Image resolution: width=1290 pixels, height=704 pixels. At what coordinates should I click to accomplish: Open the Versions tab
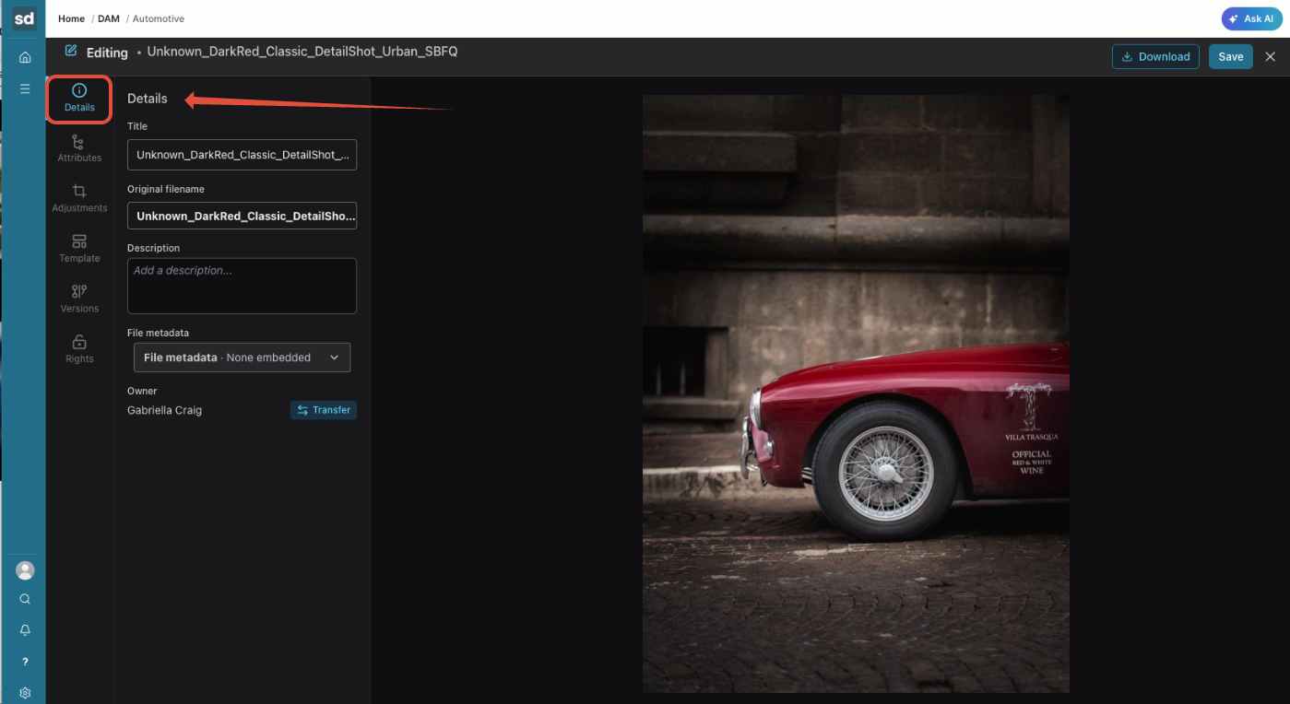[x=79, y=299]
